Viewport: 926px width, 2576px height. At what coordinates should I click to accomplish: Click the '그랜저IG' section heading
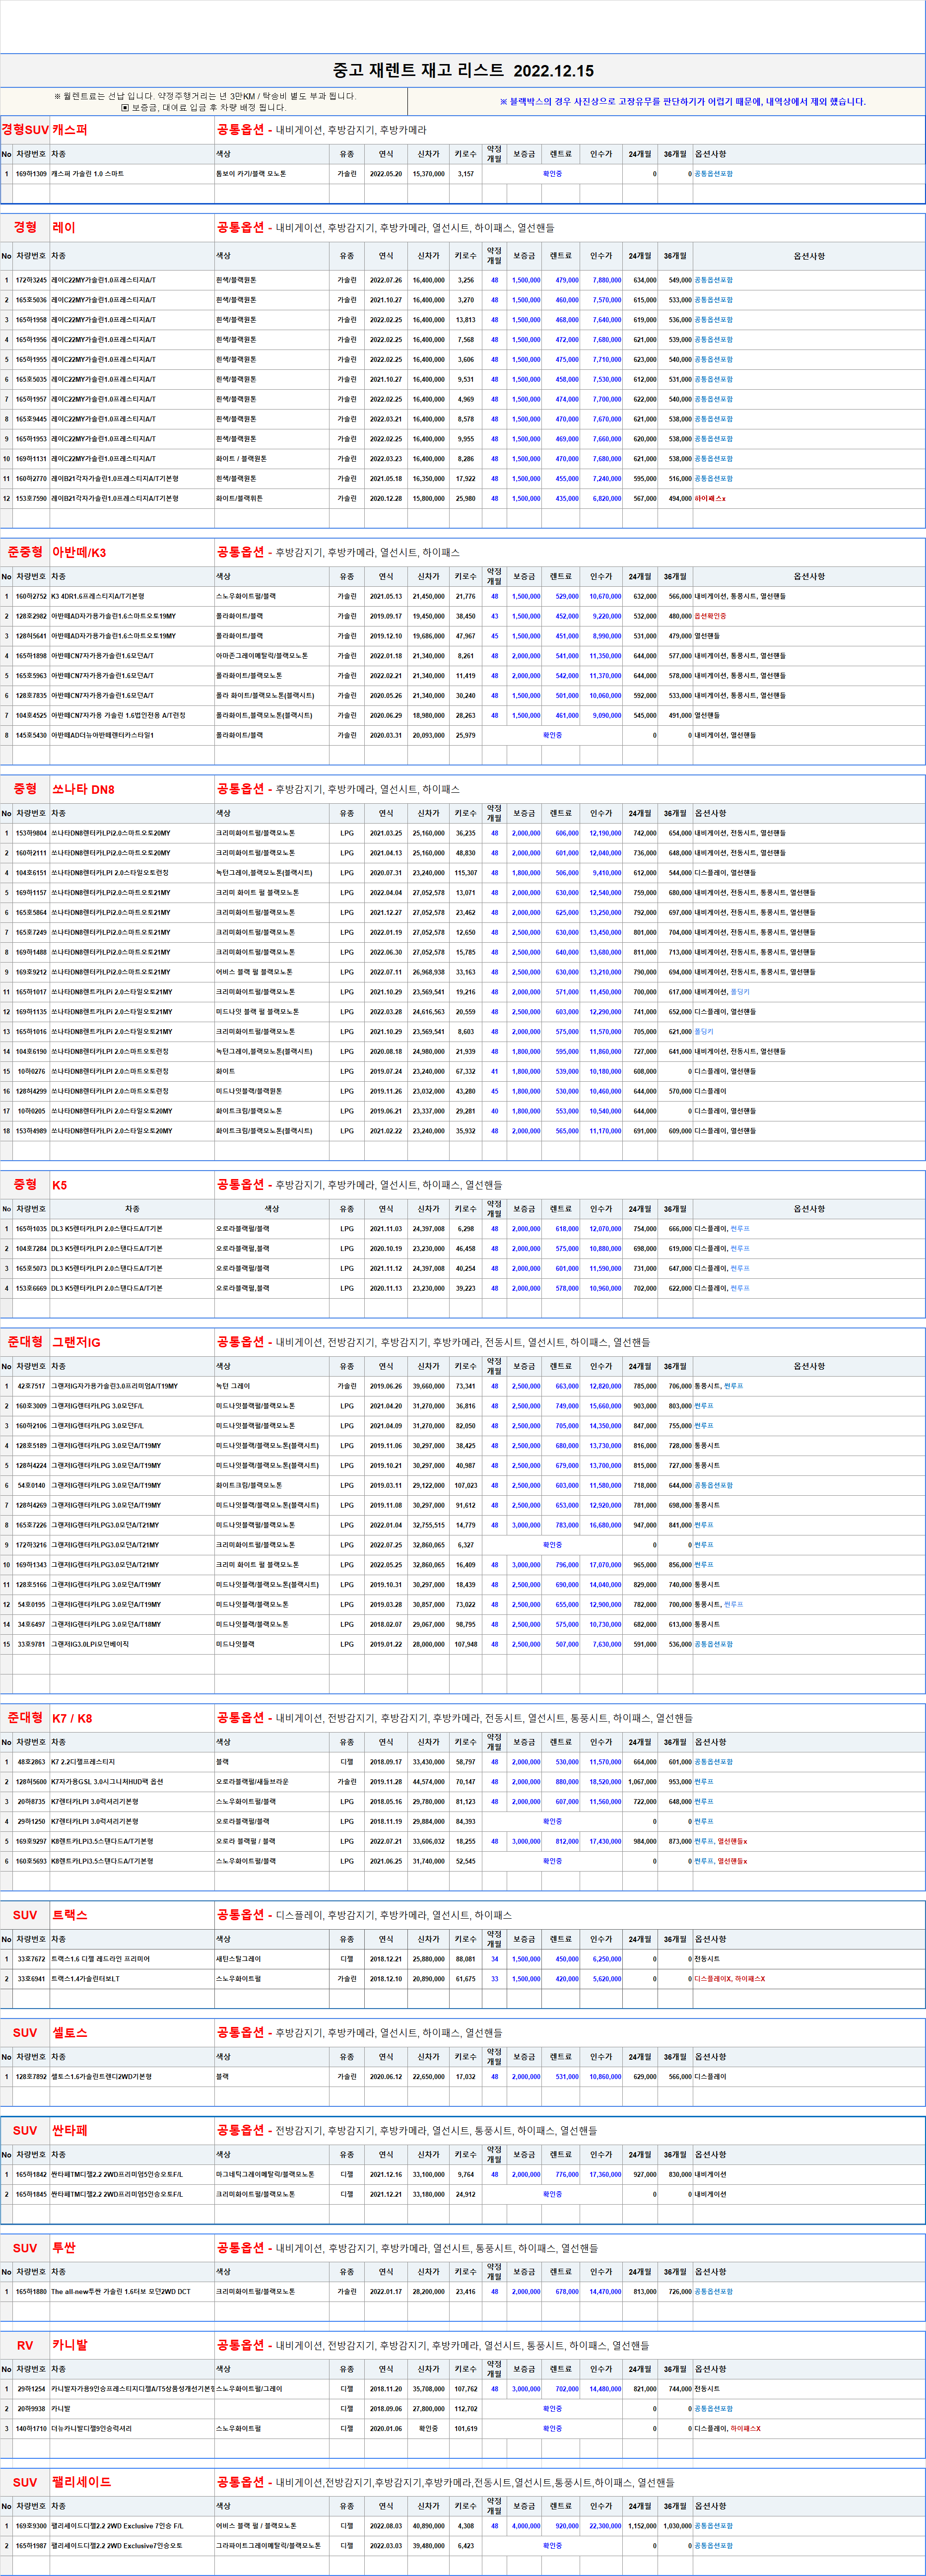pyautogui.click(x=76, y=1342)
